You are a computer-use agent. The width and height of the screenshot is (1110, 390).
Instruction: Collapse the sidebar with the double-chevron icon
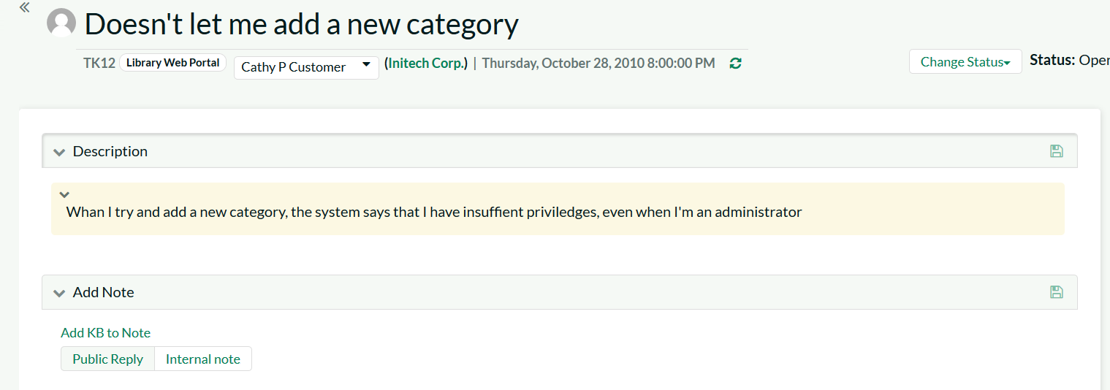(x=25, y=7)
